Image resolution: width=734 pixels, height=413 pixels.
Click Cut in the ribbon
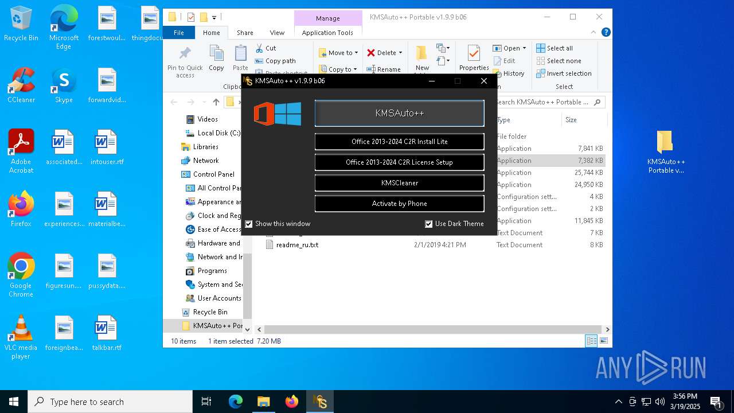pyautogui.click(x=266, y=48)
